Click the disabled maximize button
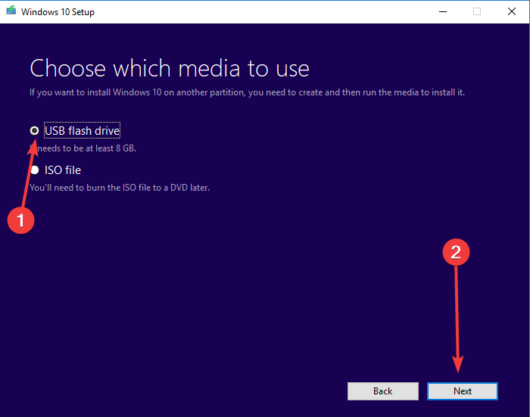Screen dimensions: 530x417 coord(477,12)
